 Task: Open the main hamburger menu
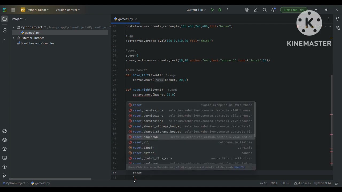pyautogui.click(x=13, y=10)
